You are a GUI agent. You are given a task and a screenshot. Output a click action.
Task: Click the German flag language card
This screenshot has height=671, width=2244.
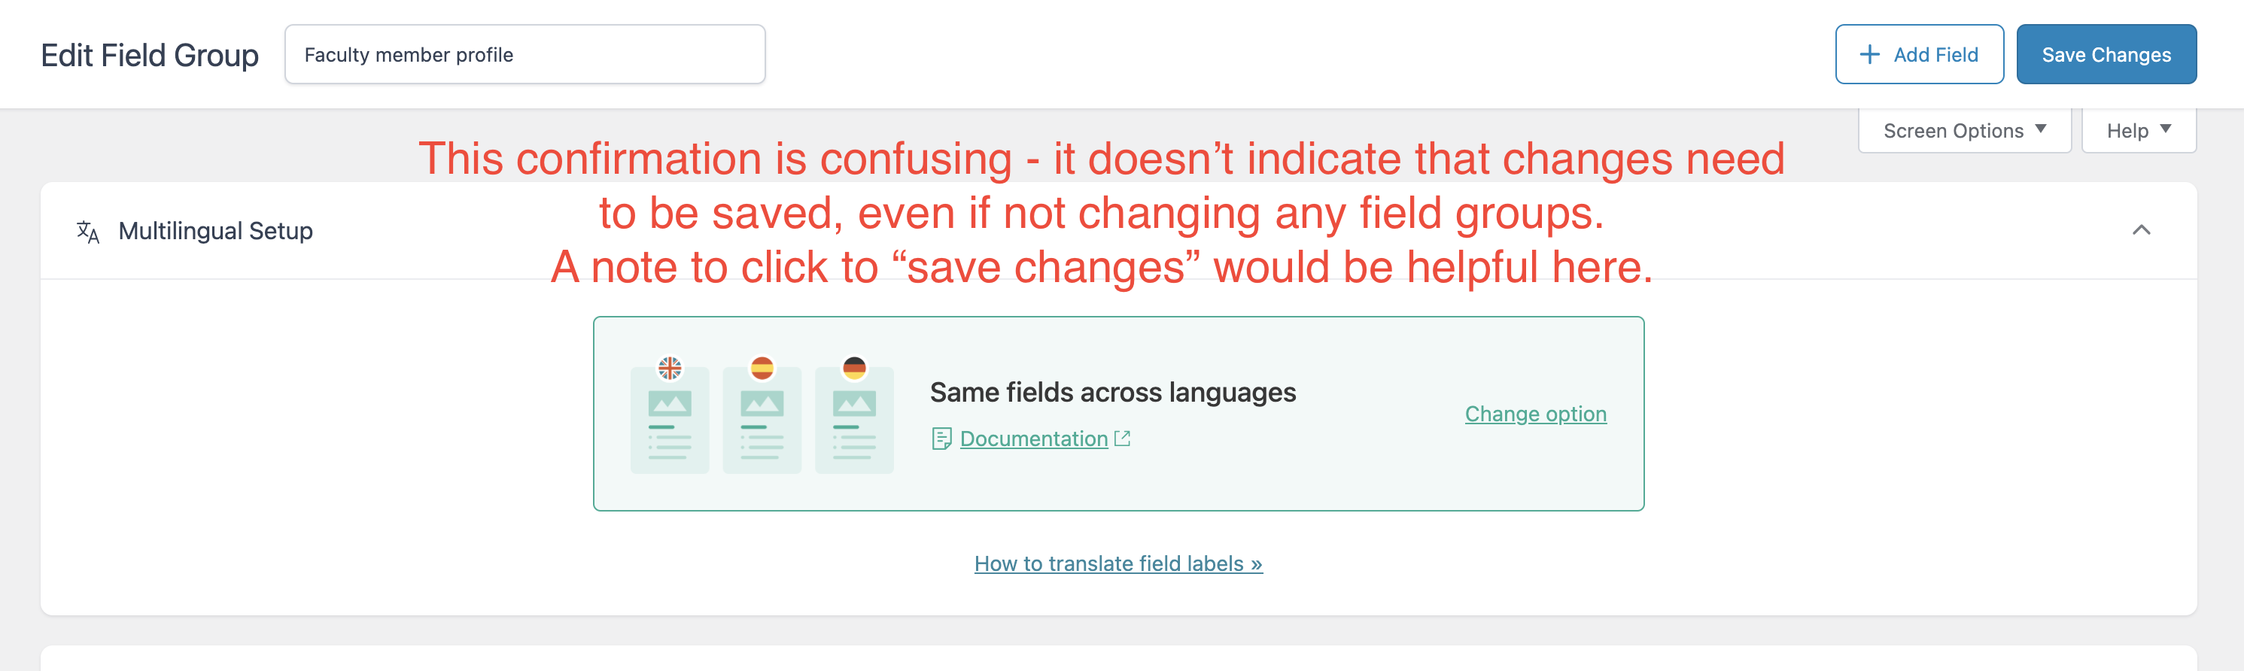(x=853, y=415)
